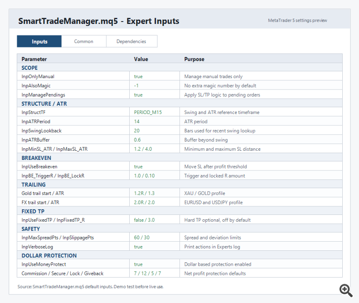Click 'No extra magic number by default' text
The height and width of the screenshot is (303, 359).
pyautogui.click(x=220, y=86)
